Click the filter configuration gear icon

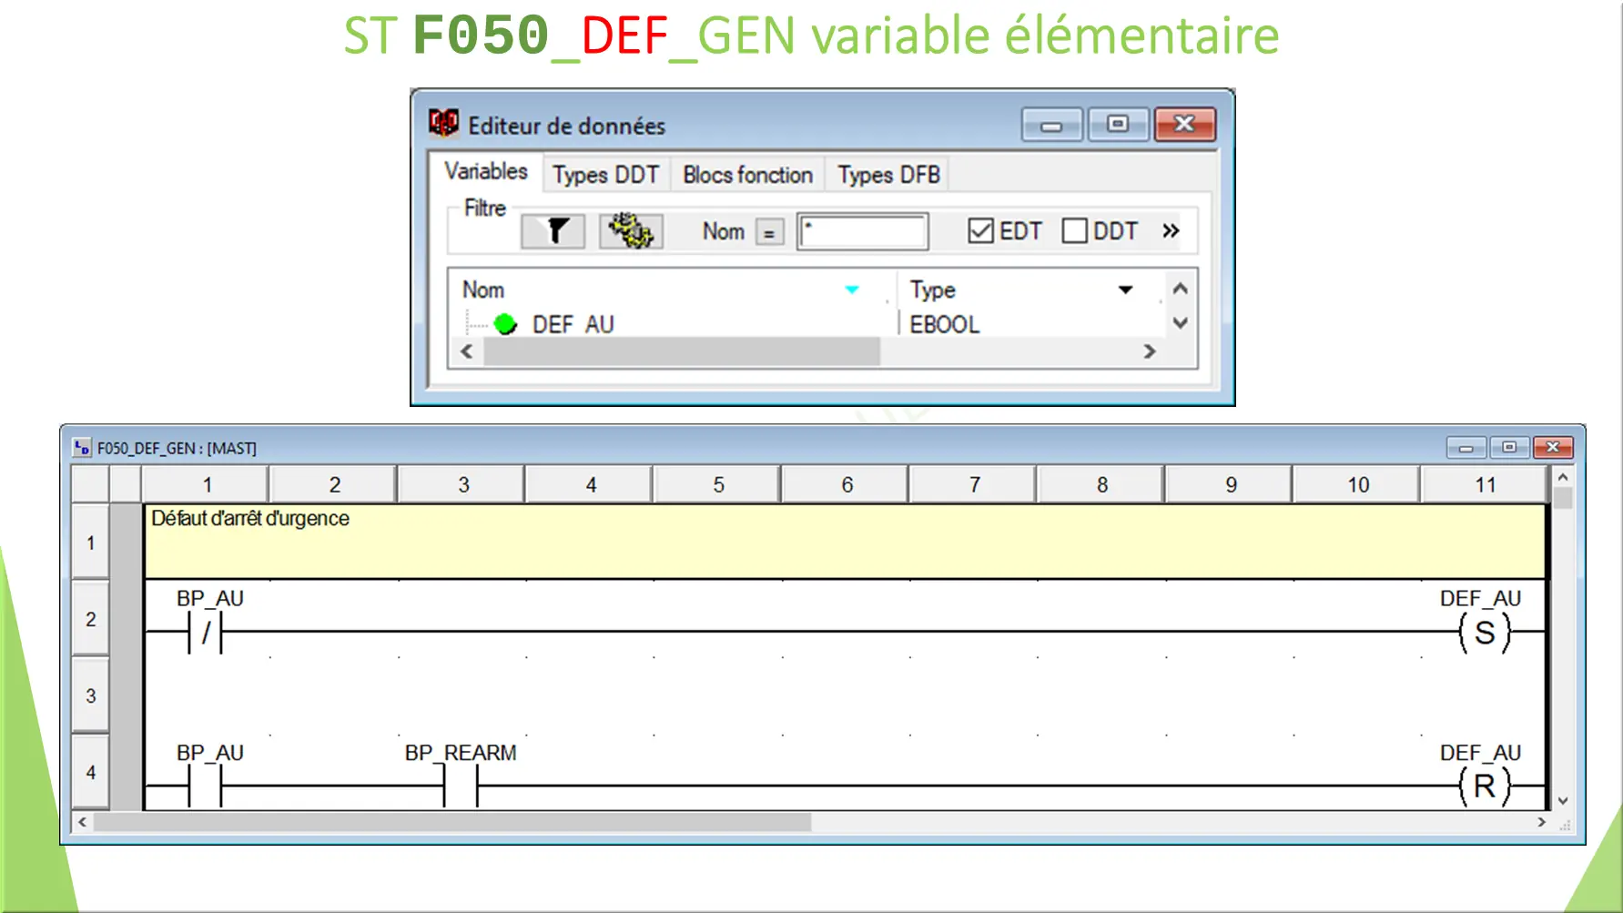click(630, 231)
